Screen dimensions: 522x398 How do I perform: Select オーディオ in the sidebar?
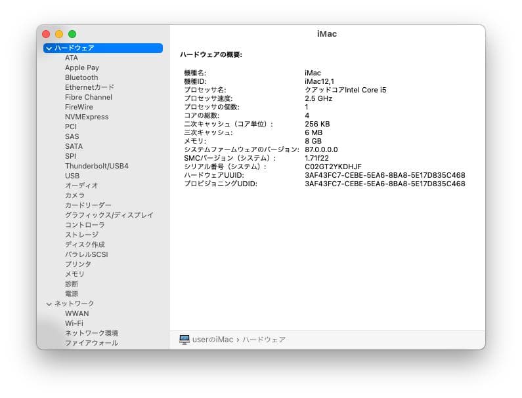[81, 186]
